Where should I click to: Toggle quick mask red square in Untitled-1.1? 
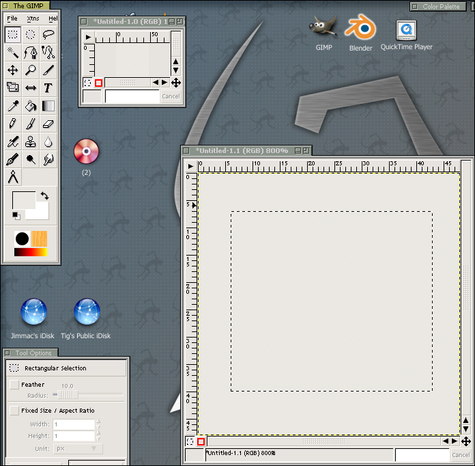(201, 442)
